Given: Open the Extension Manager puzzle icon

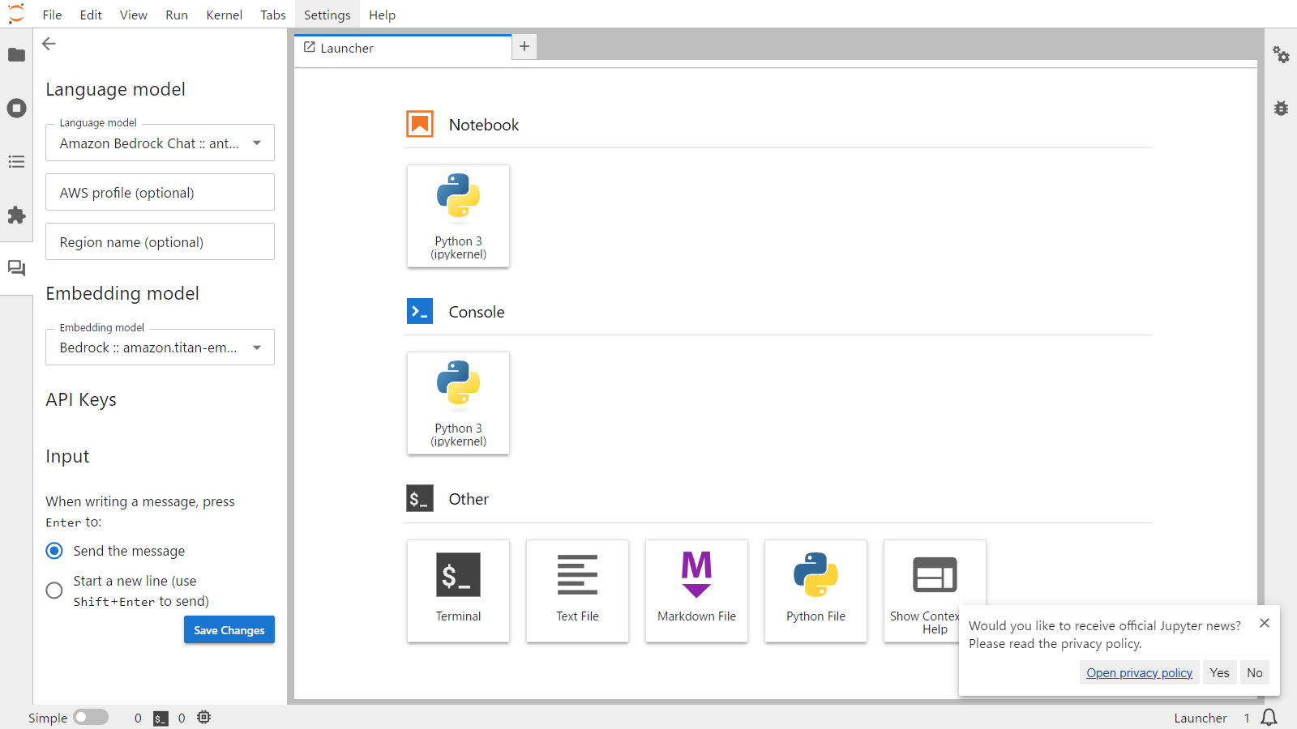Looking at the screenshot, I should tap(16, 215).
